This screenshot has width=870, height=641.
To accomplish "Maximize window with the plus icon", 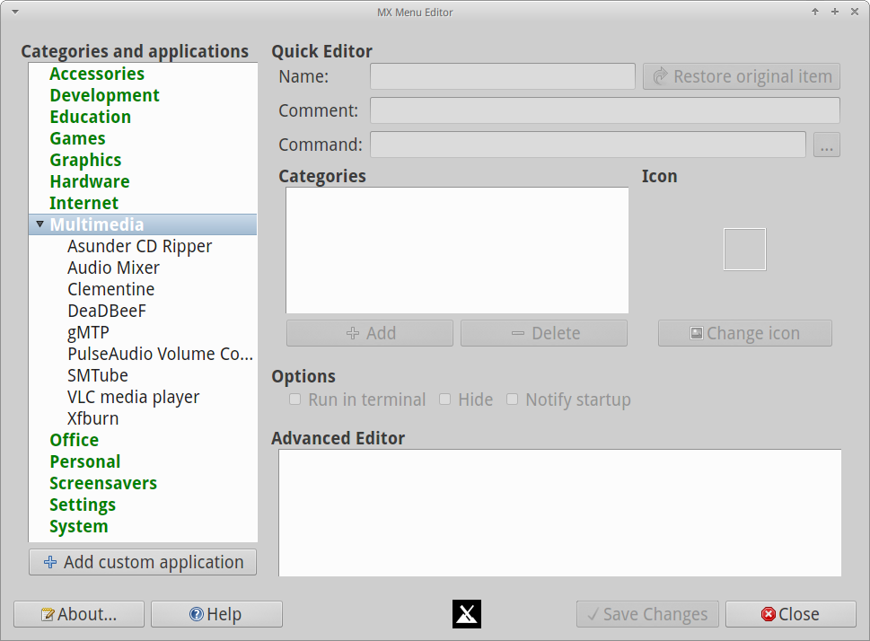I will 834,12.
